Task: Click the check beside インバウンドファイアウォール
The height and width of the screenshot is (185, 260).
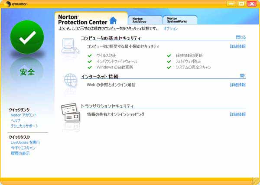Action: tap(90, 62)
